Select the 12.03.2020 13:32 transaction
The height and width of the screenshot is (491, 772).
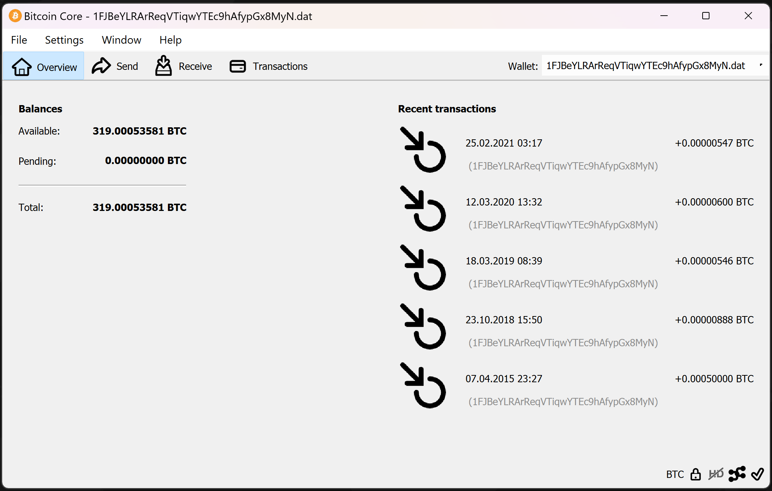[x=504, y=202]
